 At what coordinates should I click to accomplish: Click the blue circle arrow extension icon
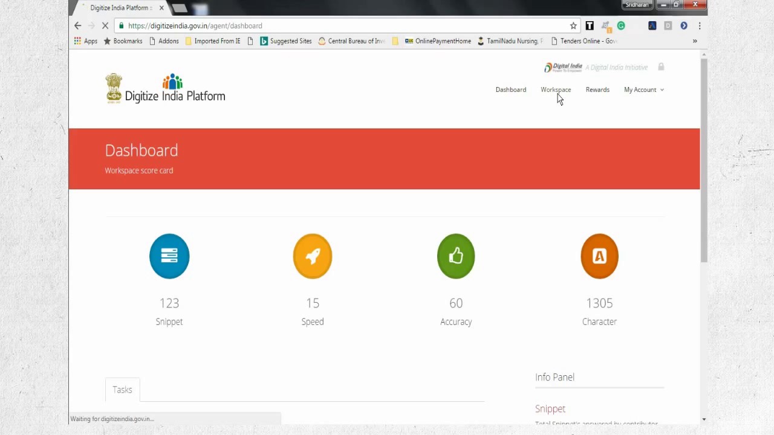pyautogui.click(x=684, y=25)
